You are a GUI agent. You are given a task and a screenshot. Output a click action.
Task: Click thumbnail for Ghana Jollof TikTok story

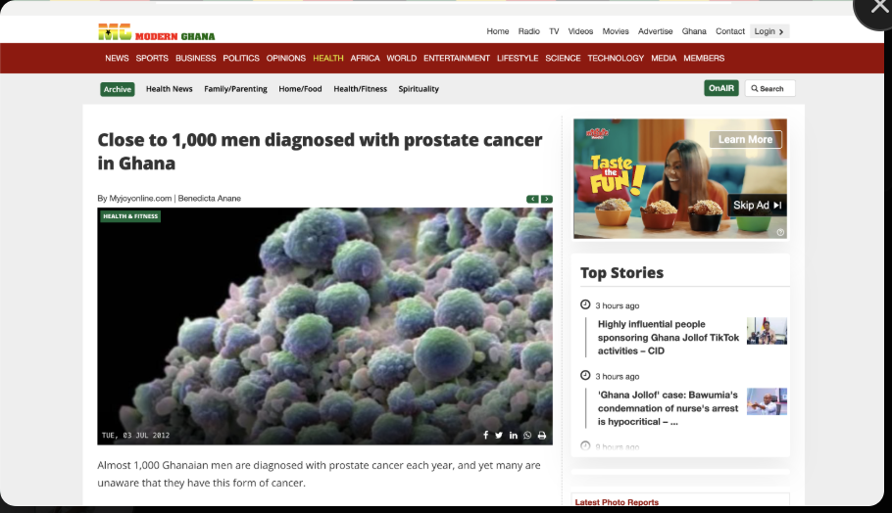point(767,331)
